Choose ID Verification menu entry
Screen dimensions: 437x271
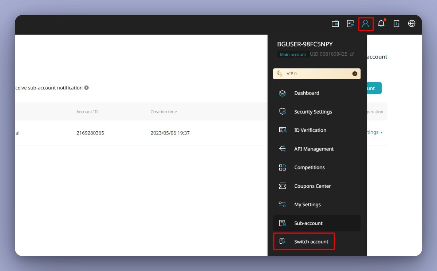point(310,130)
